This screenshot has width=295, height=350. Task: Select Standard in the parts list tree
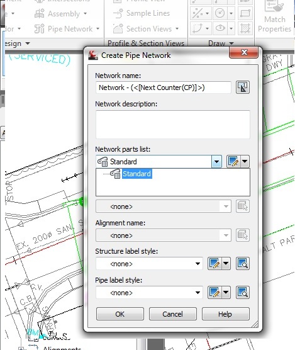pos(137,174)
